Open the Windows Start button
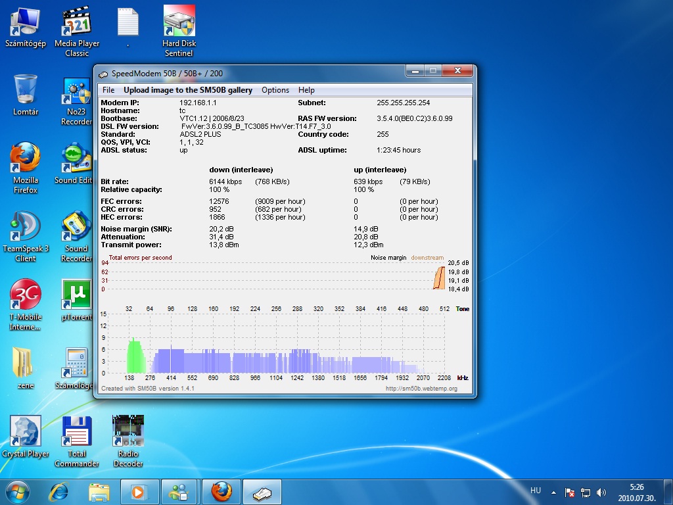 tap(18, 492)
